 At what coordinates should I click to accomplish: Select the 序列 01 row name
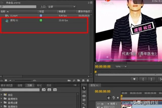[14, 20]
